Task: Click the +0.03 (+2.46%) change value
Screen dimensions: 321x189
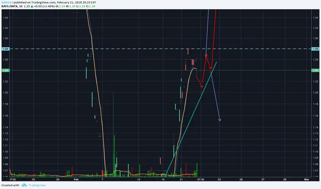Action: click(x=44, y=6)
